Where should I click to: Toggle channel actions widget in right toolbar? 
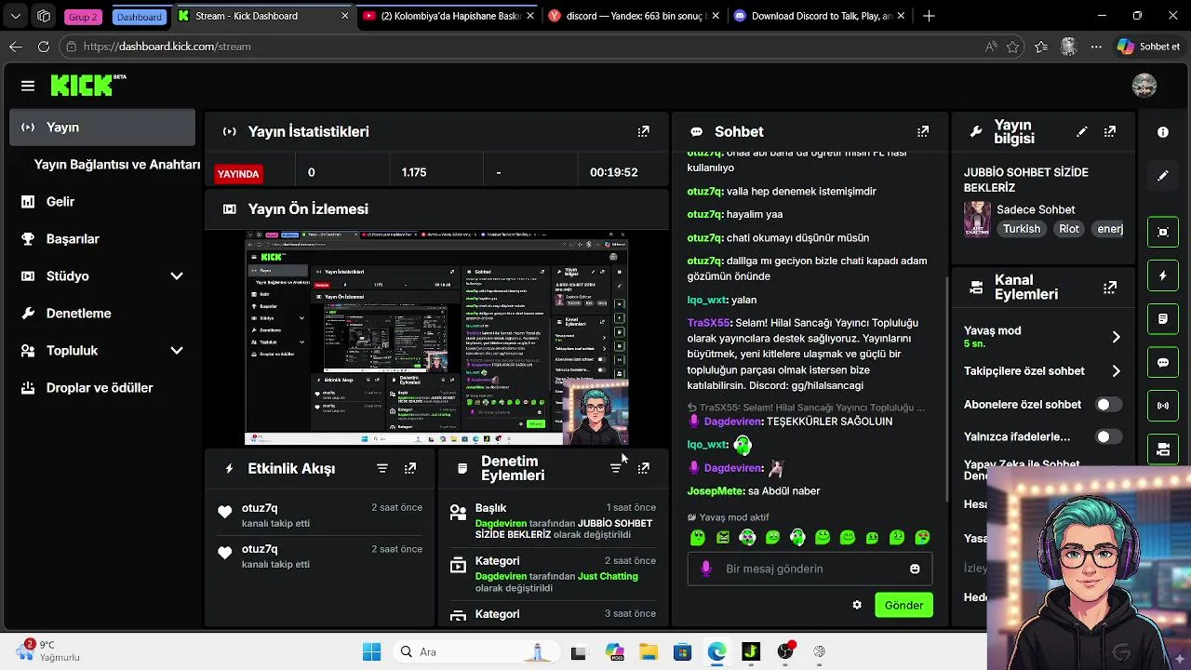(x=1162, y=449)
